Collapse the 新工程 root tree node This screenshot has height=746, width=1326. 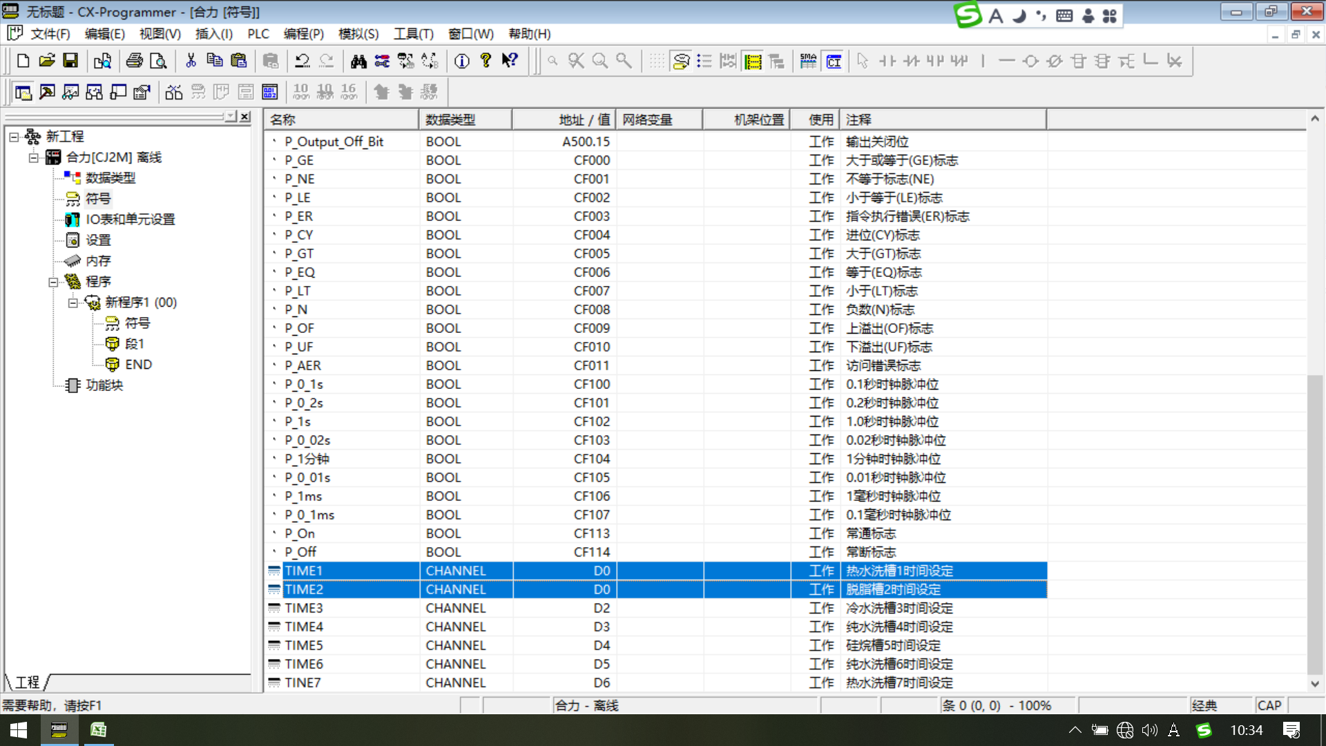pyautogui.click(x=14, y=137)
